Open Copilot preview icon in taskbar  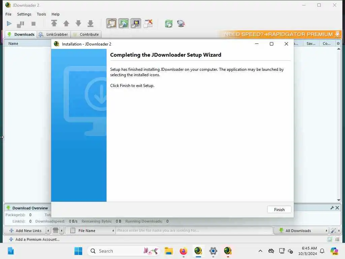point(334,251)
